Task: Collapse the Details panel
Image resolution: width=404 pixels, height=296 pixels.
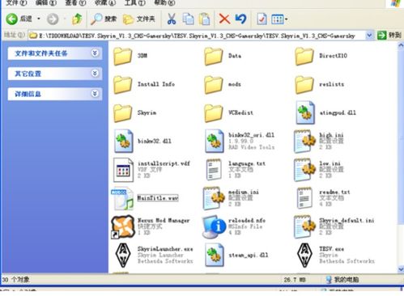Action: 95,94
